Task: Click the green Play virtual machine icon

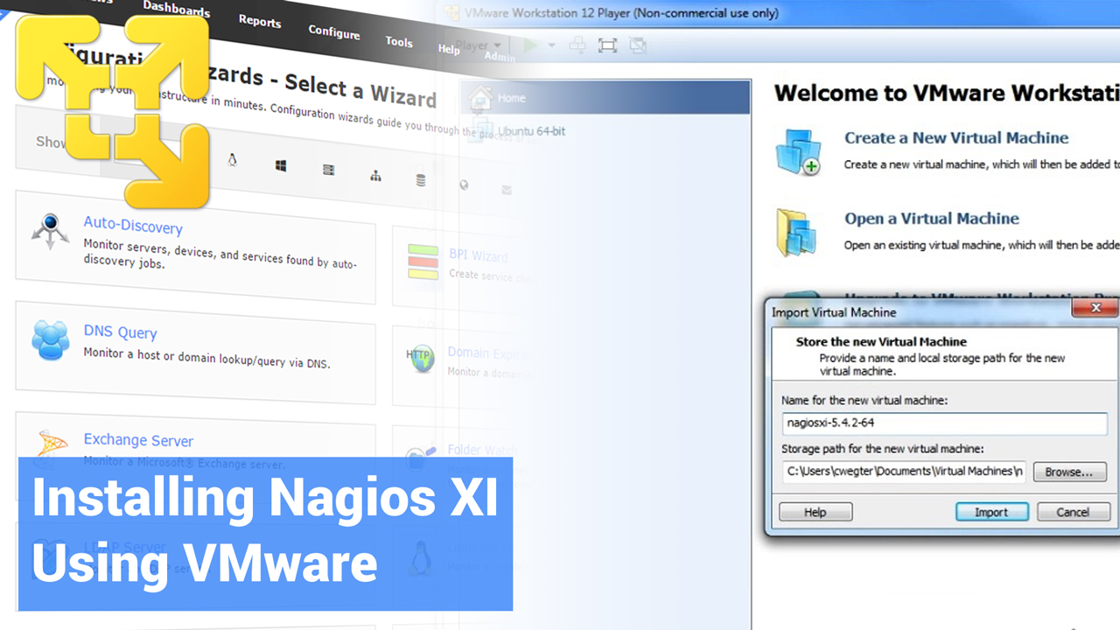Action: tap(529, 45)
